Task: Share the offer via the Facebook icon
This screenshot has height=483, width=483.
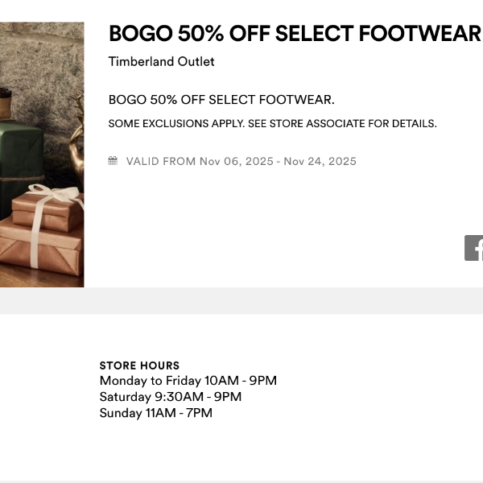Action: click(474, 248)
